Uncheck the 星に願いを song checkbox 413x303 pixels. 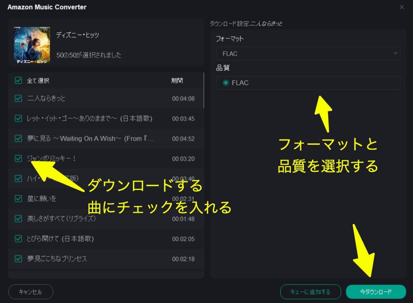[x=18, y=198]
